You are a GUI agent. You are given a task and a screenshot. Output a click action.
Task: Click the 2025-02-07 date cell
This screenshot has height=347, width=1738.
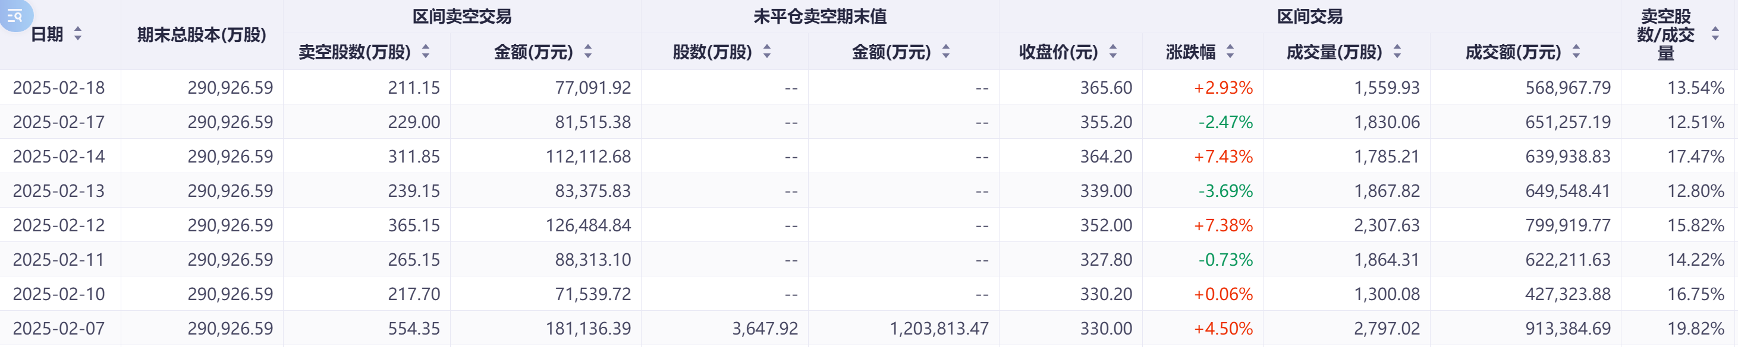click(x=59, y=328)
